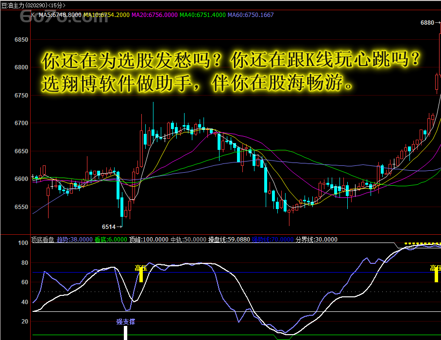Click the 6800 price axis label

tap(21, 67)
